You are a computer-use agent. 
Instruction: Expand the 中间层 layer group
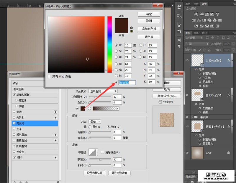[x=192, y=117]
